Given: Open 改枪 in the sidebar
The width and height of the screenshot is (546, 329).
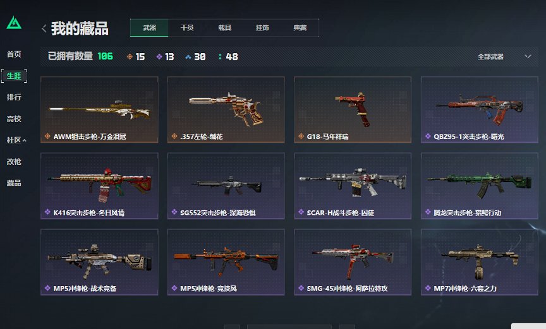Looking at the screenshot, I should pos(14,162).
